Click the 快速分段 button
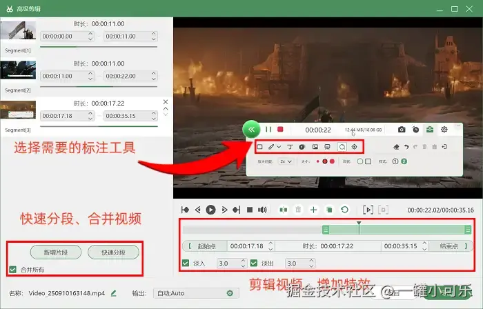The image size is (483, 309). click(x=113, y=252)
